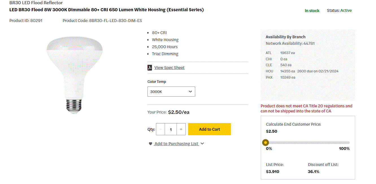Decrease quantity with the minus button

point(160,129)
